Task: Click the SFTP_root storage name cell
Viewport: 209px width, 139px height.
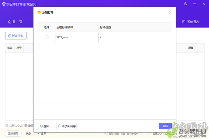Action: point(77,37)
